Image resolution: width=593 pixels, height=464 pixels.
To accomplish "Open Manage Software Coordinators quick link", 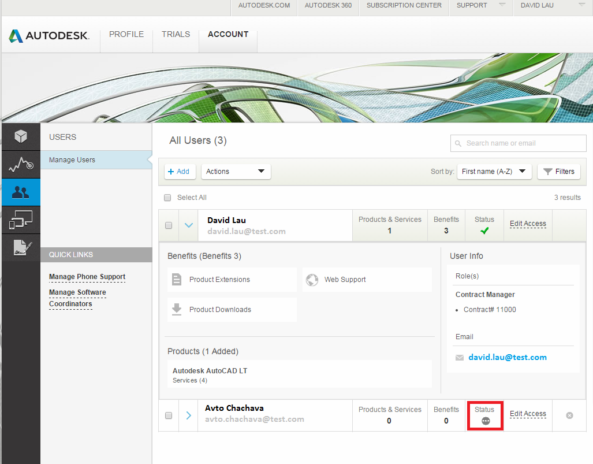I will [77, 298].
